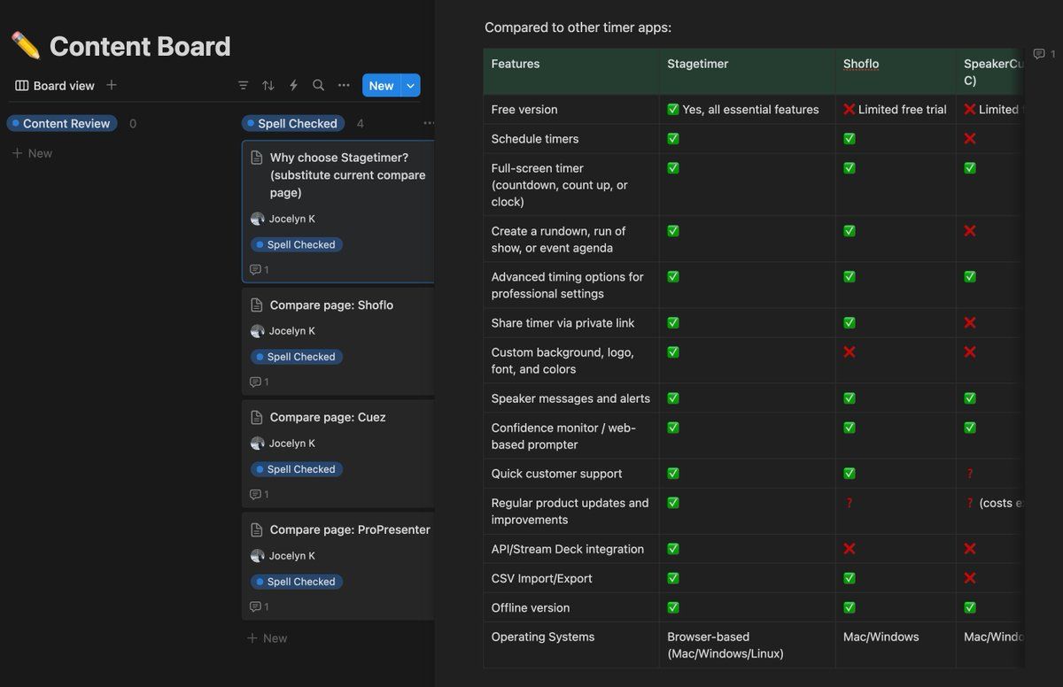The image size is (1063, 687).
Task: Open comment count on Compare page: Shoflo card
Action: point(260,382)
